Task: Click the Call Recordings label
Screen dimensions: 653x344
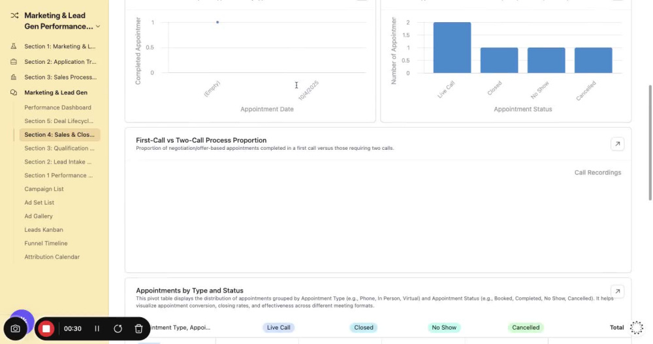Action: pyautogui.click(x=597, y=173)
